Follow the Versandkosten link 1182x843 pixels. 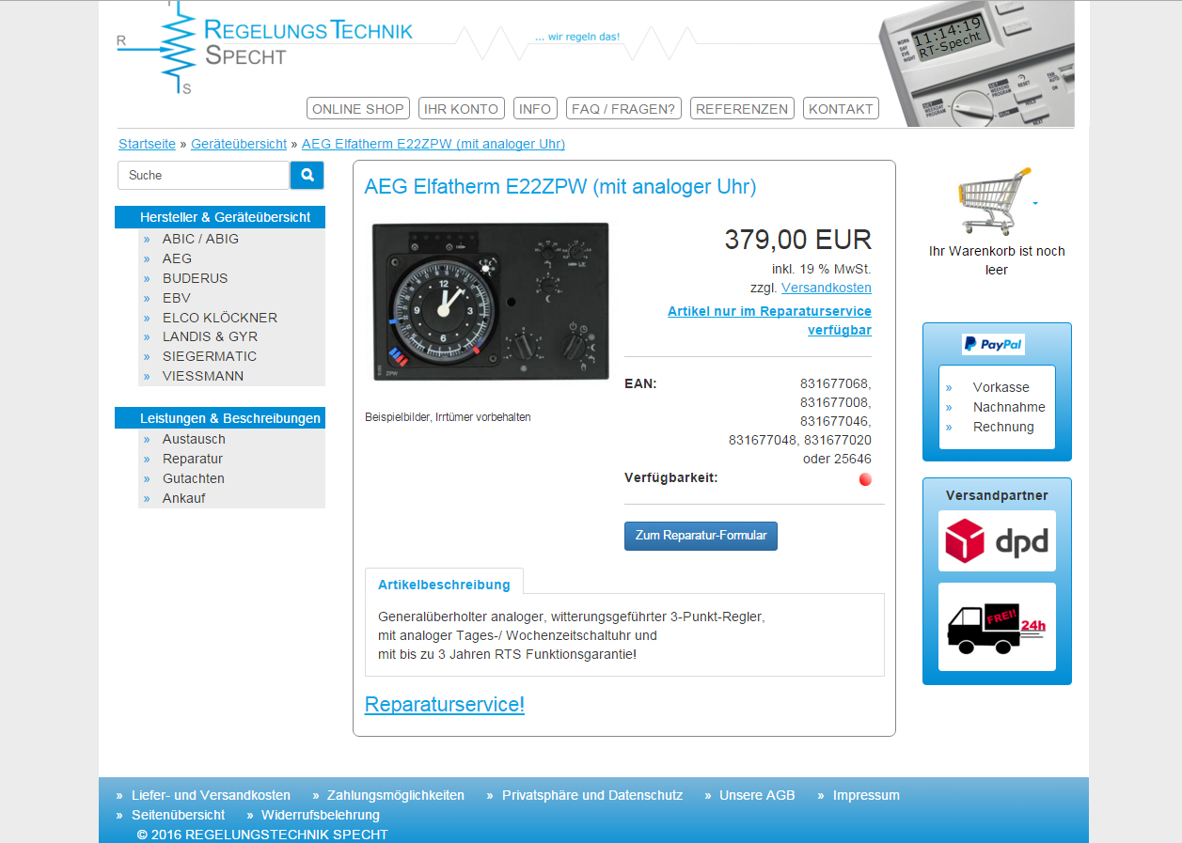(827, 288)
